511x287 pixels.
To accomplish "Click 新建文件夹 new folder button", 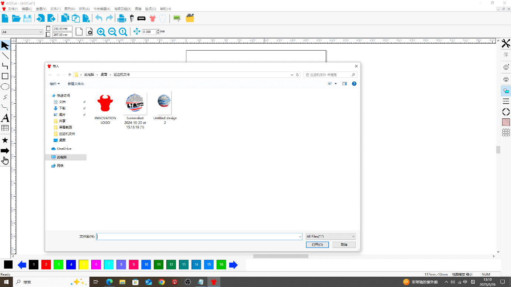I will point(76,84).
